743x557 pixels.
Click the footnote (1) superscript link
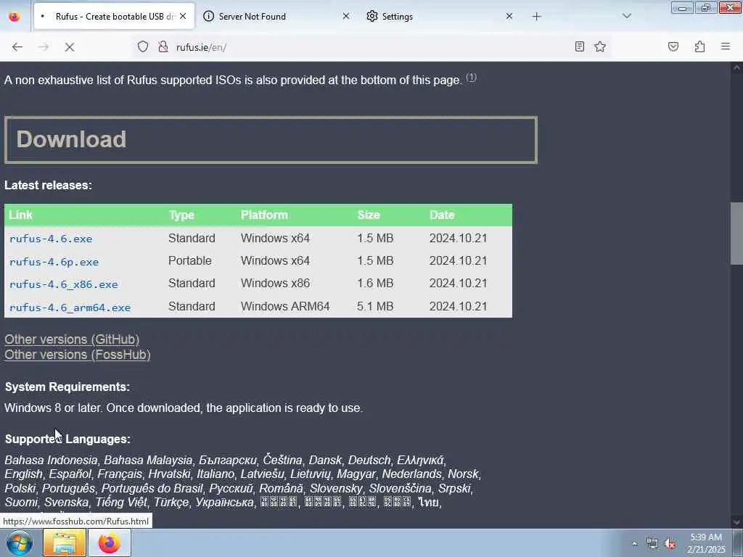coord(471,77)
